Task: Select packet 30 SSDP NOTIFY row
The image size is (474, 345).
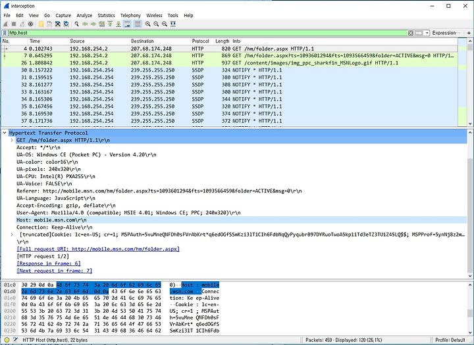Action: click(230, 70)
